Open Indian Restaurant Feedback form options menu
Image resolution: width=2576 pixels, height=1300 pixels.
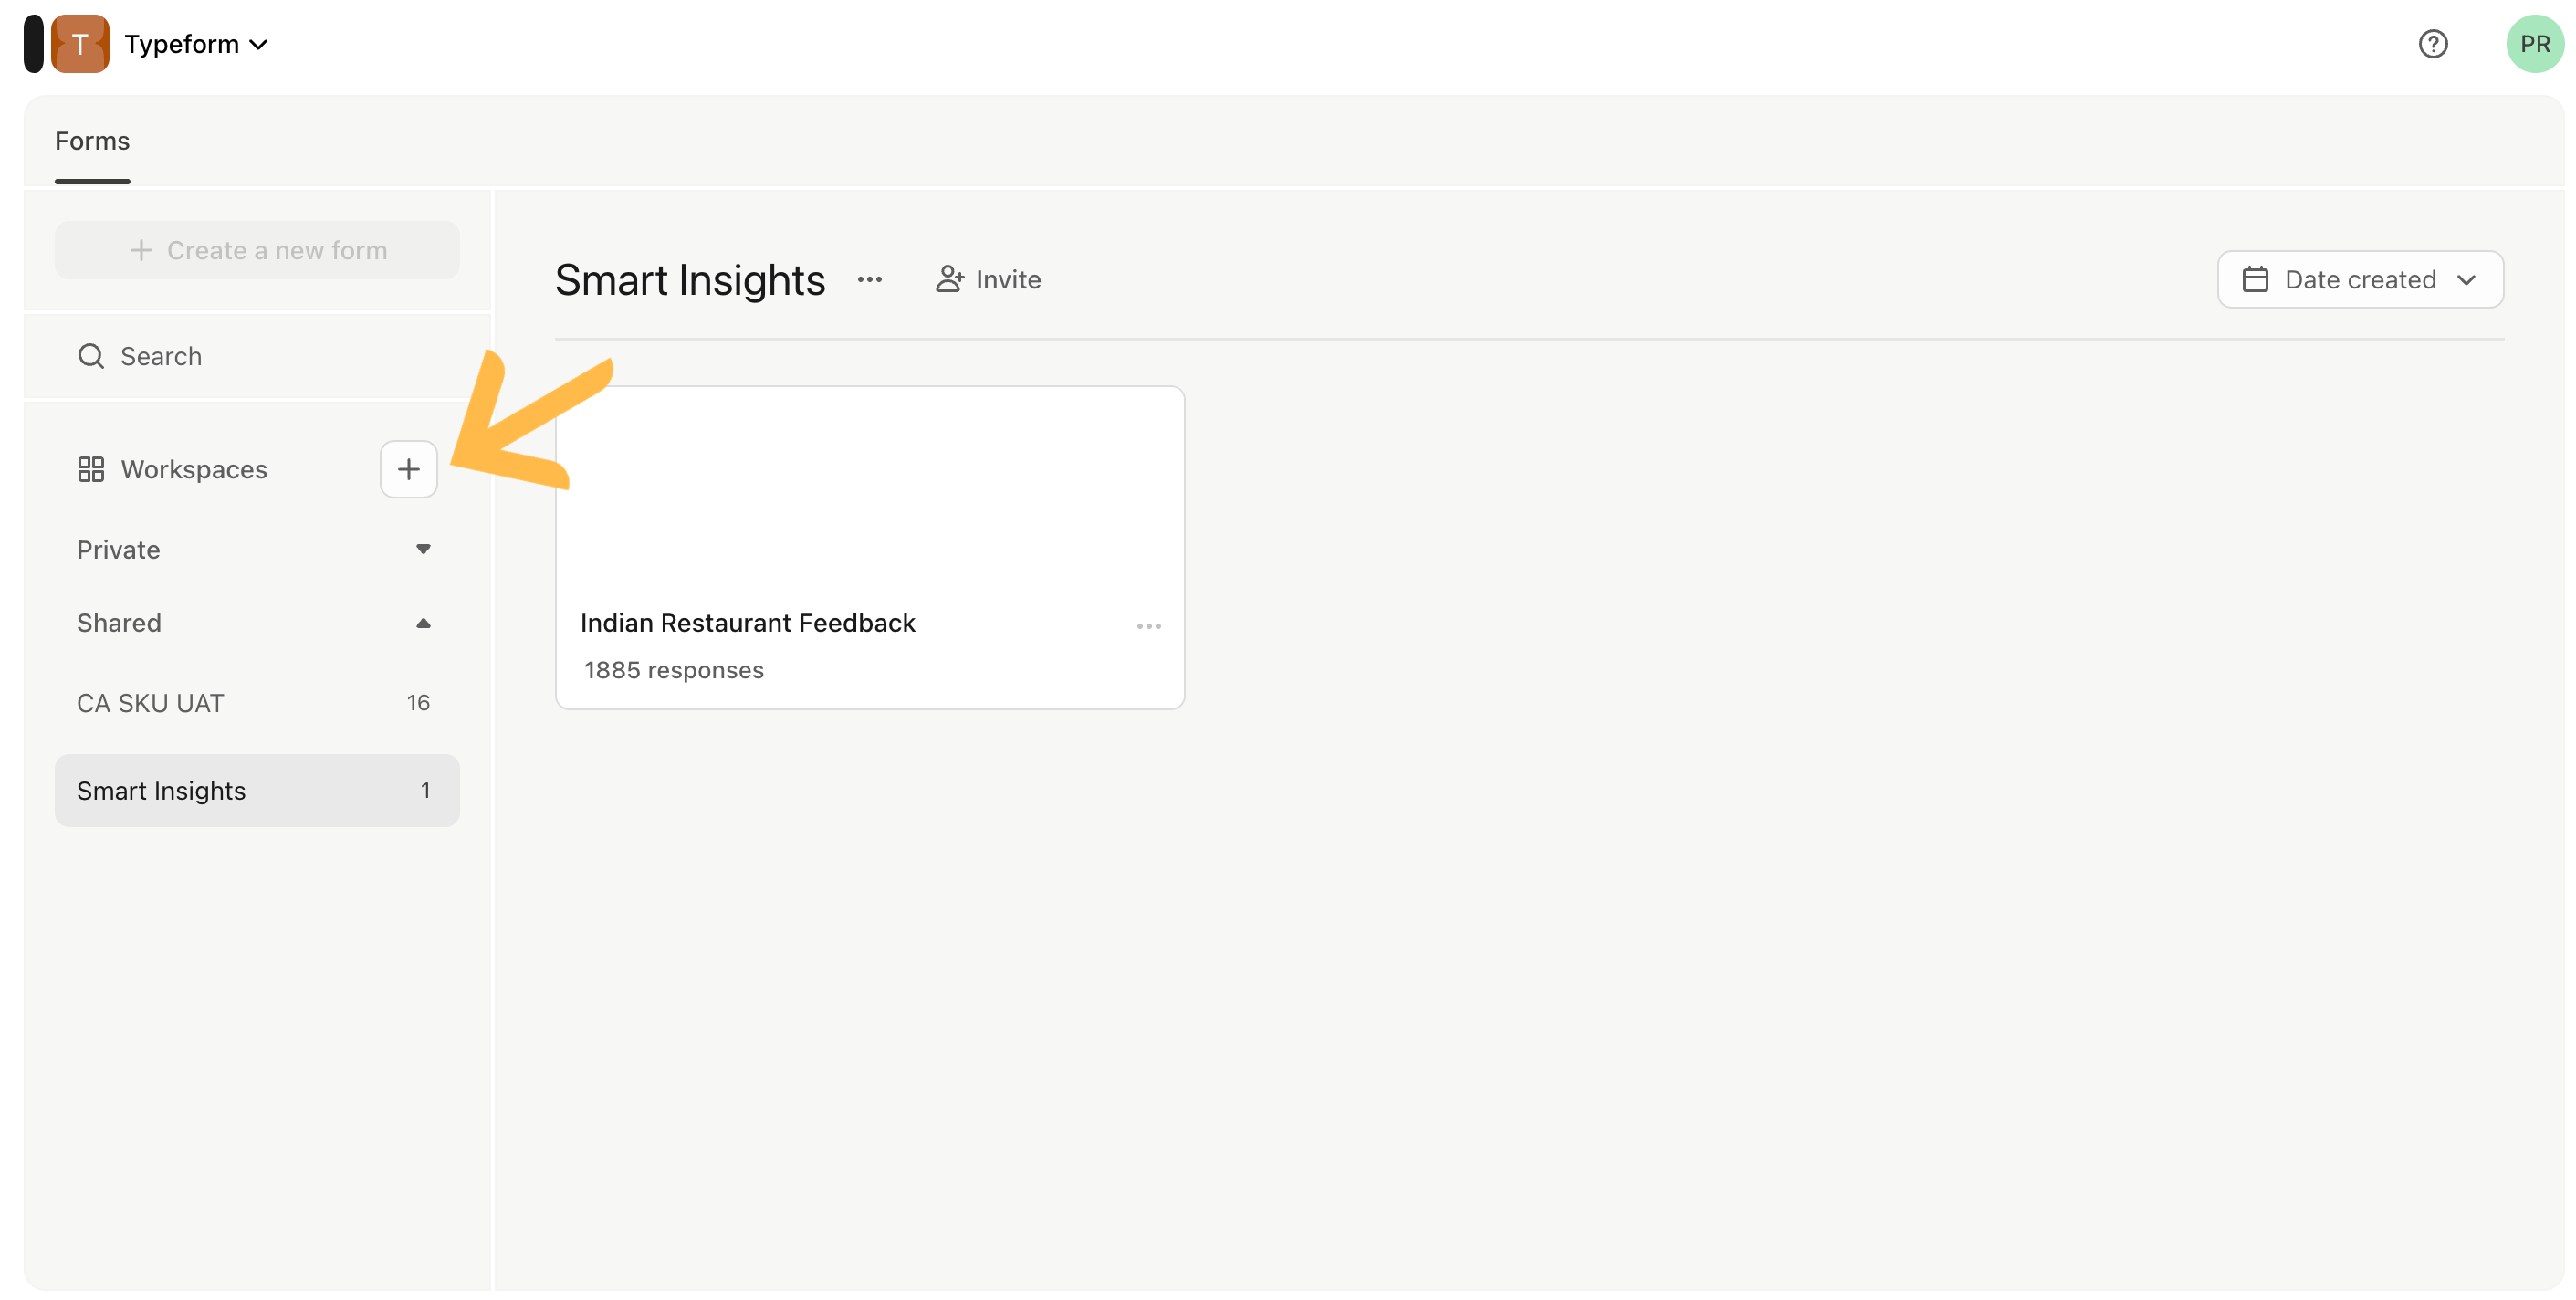[1148, 626]
